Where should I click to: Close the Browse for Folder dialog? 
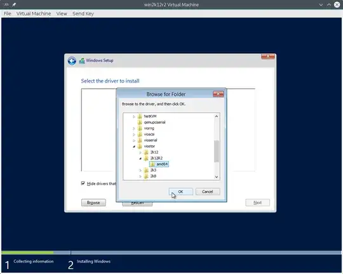point(218,94)
